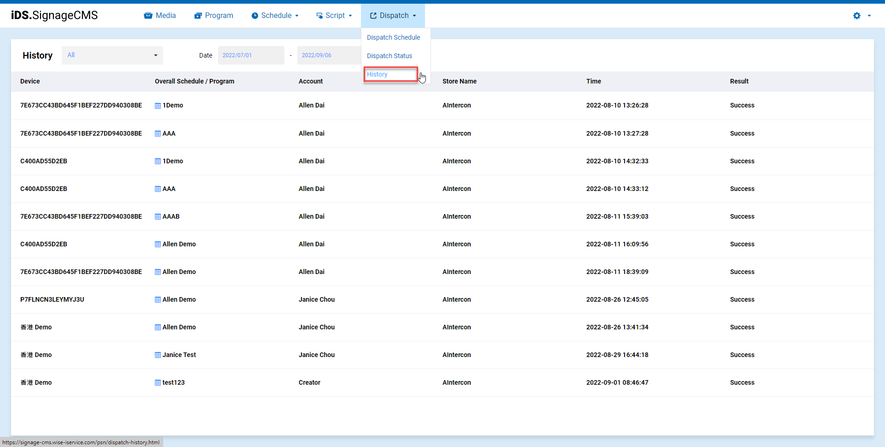The height and width of the screenshot is (447, 885).
Task: Open the Media tab
Action: (160, 16)
